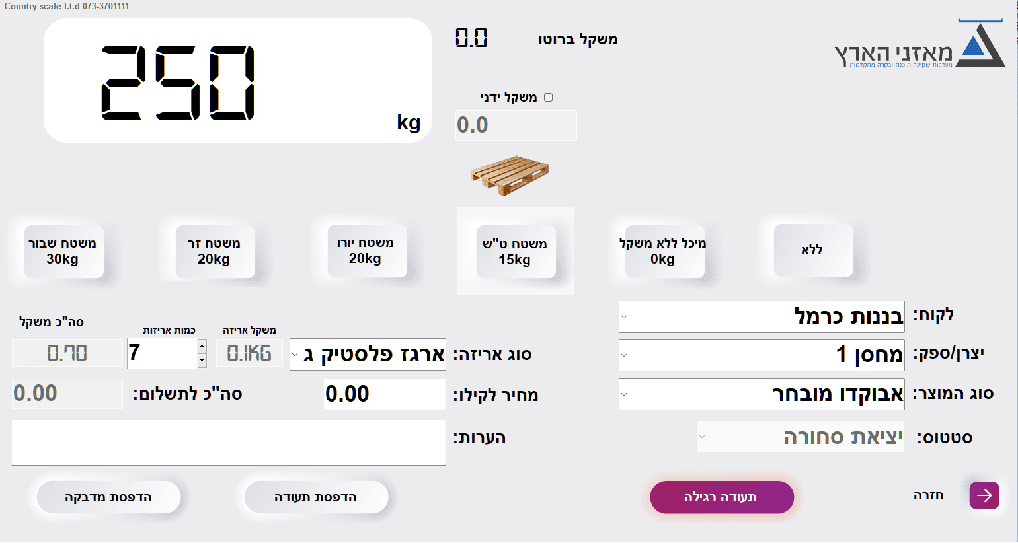The image size is (1018, 543).
Task: Open the סוג אריזה packaging dropdown
Action: [x=368, y=355]
